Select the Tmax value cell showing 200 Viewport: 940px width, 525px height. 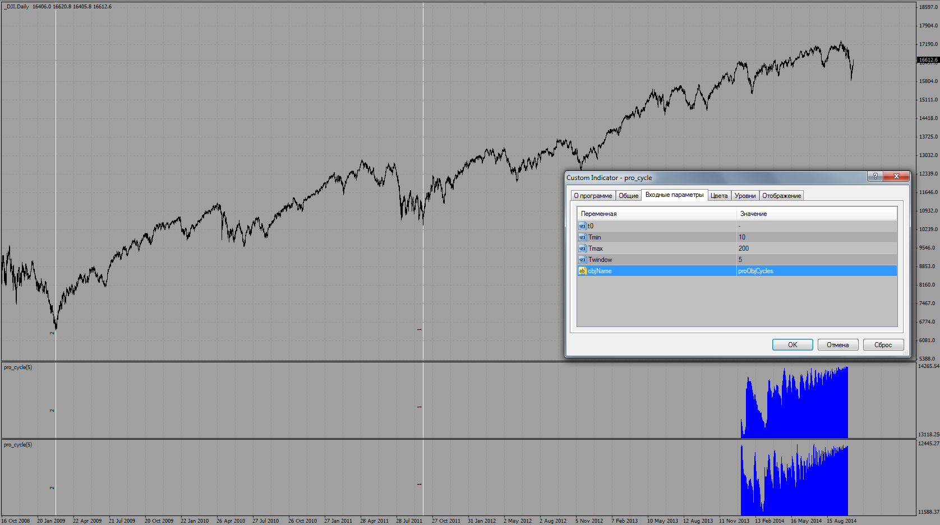(x=816, y=248)
